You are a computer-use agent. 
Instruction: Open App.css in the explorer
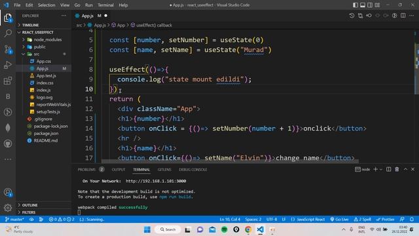[x=44, y=61]
